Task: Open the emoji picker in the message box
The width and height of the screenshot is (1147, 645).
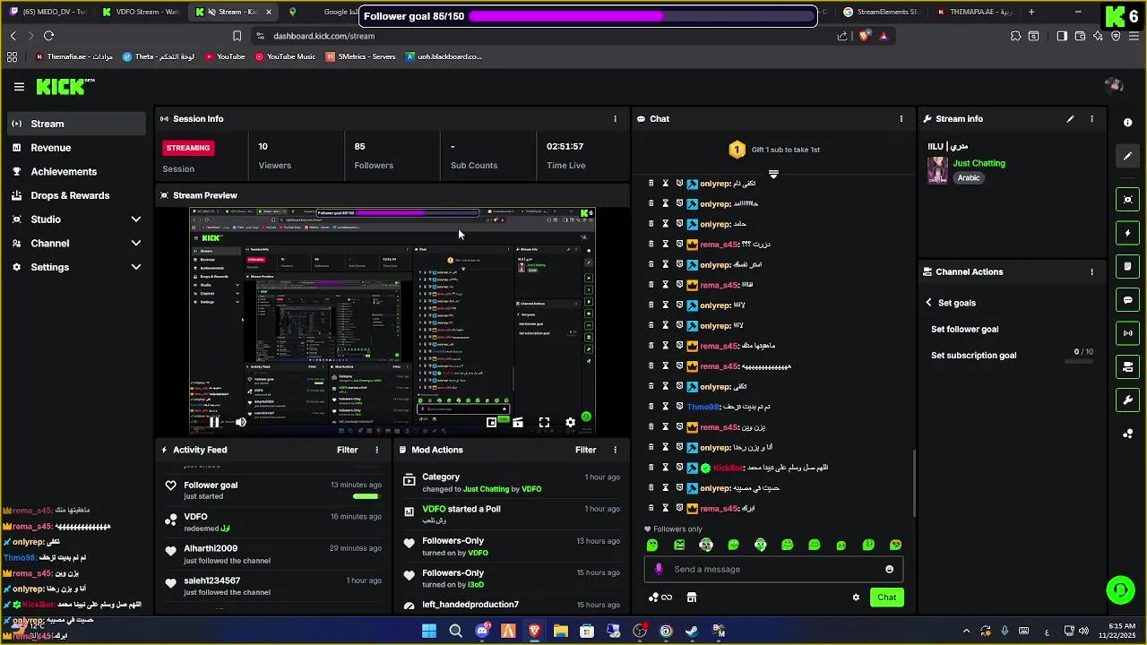Action: click(889, 570)
